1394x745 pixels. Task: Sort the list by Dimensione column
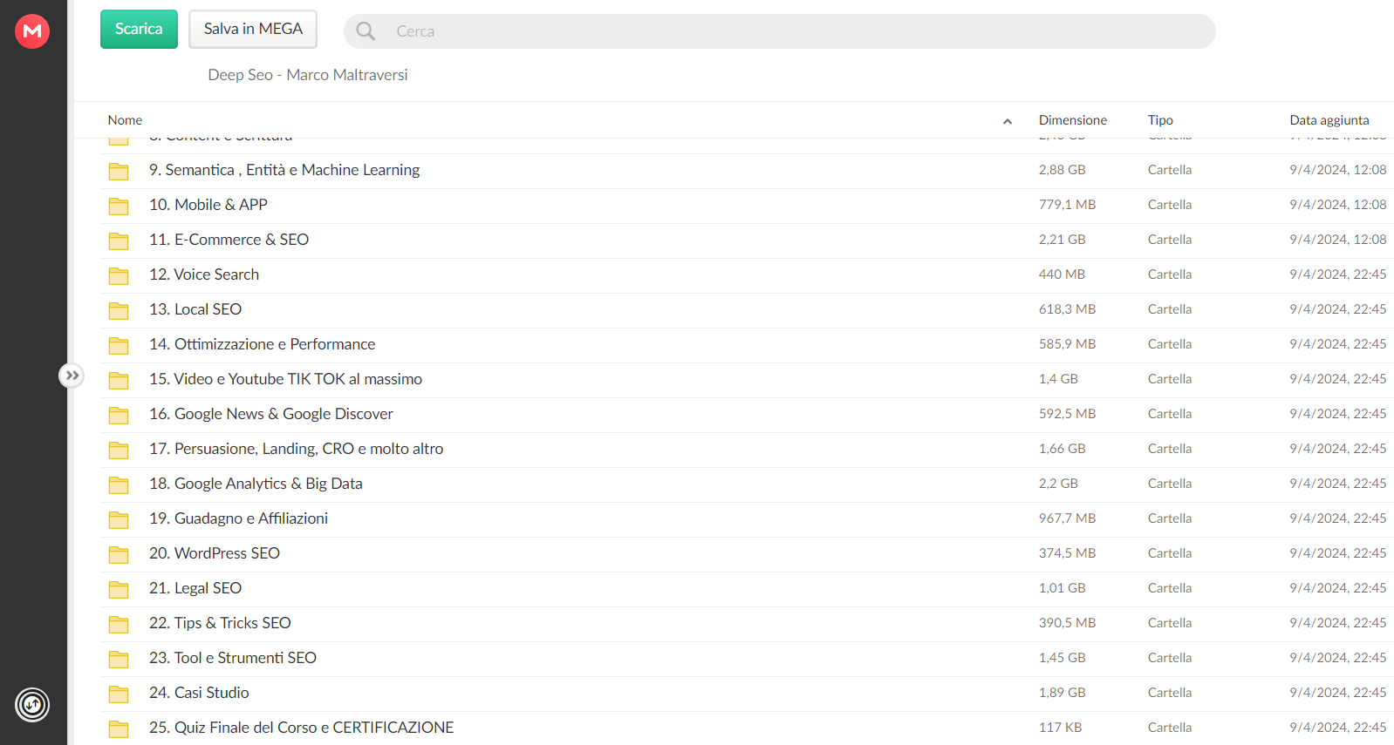pos(1073,120)
